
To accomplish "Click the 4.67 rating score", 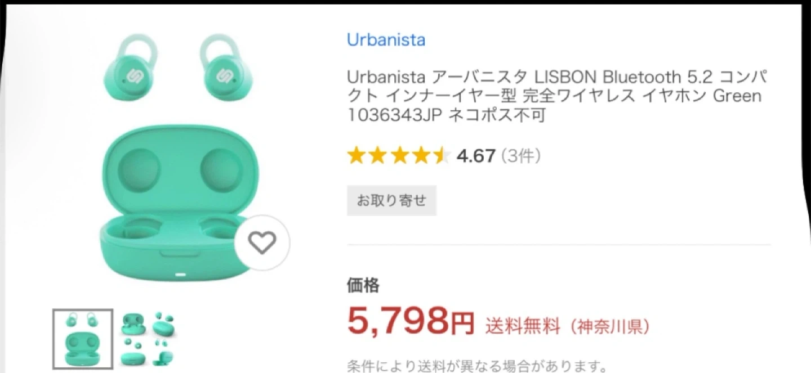I will coord(476,156).
